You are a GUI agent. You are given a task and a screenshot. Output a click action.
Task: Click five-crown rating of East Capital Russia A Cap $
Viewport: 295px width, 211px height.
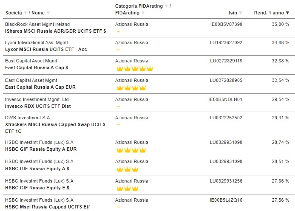pyautogui.click(x=135, y=69)
